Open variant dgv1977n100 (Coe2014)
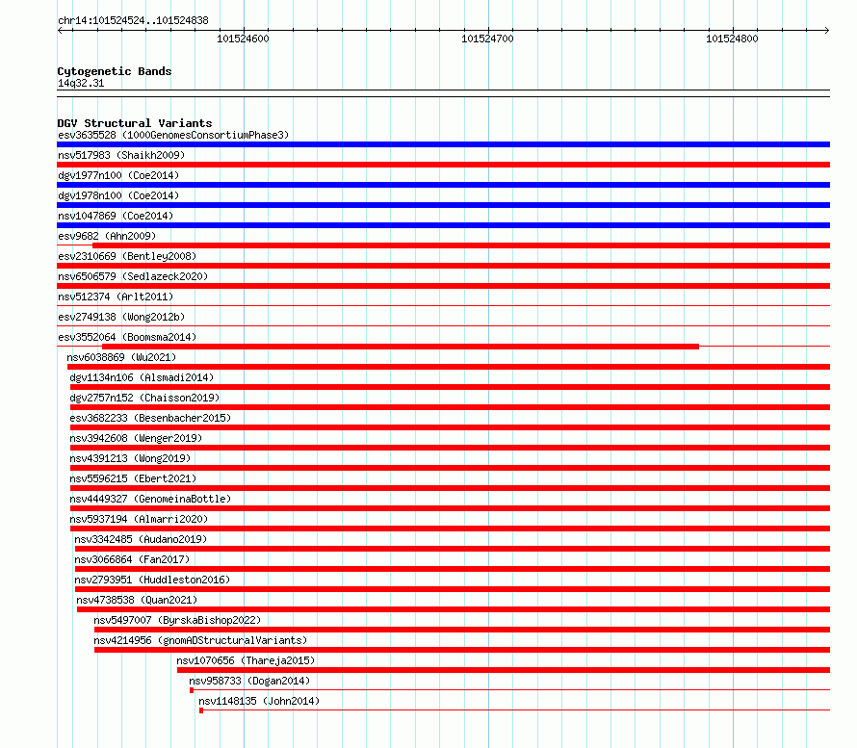The height and width of the screenshot is (748, 857). click(x=118, y=175)
